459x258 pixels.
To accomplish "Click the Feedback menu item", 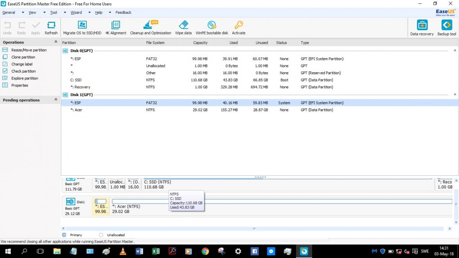I will tap(124, 12).
